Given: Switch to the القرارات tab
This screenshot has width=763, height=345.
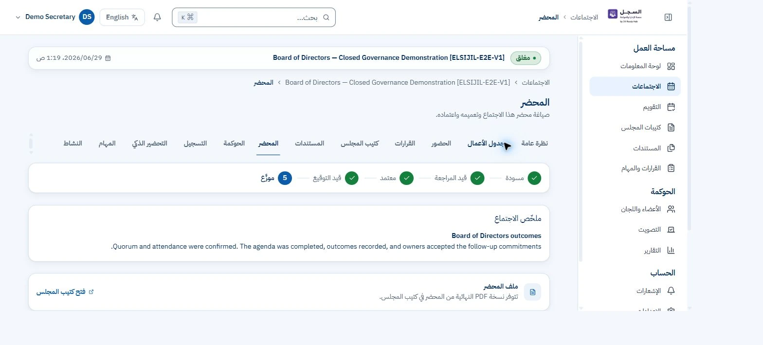Looking at the screenshot, I should (405, 144).
